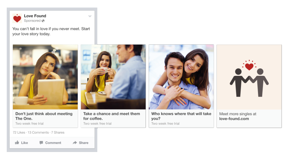The width and height of the screenshot is (291, 163).
Task: Click the thumbs-up Like icon
Action: point(17,142)
